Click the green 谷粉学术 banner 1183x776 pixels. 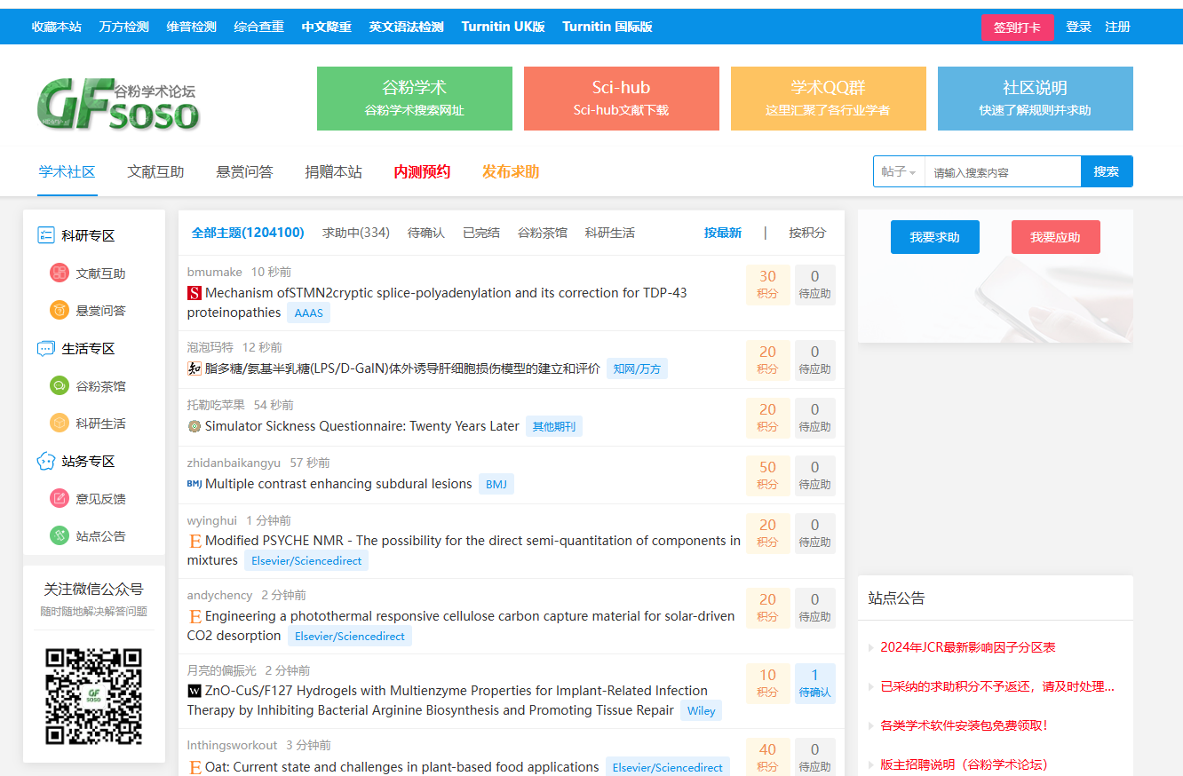[415, 99]
